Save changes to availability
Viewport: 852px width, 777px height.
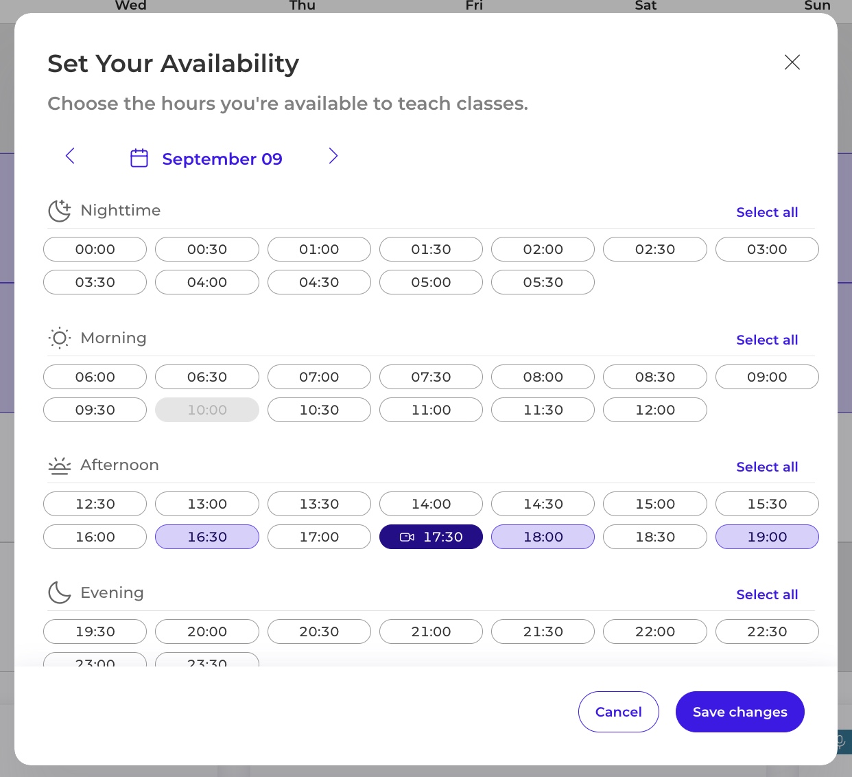point(740,712)
